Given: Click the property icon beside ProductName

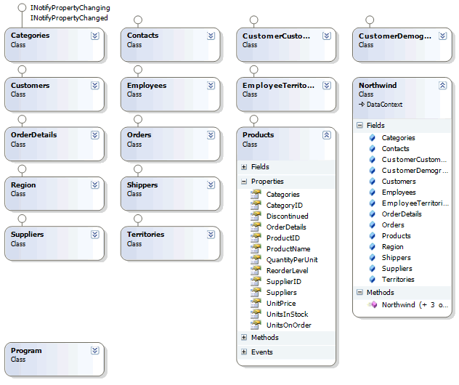Looking at the screenshot, I should pyautogui.click(x=255, y=248).
